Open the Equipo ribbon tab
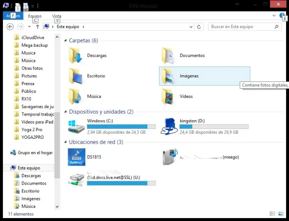The width and height of the screenshot is (289, 221). pos(35,16)
